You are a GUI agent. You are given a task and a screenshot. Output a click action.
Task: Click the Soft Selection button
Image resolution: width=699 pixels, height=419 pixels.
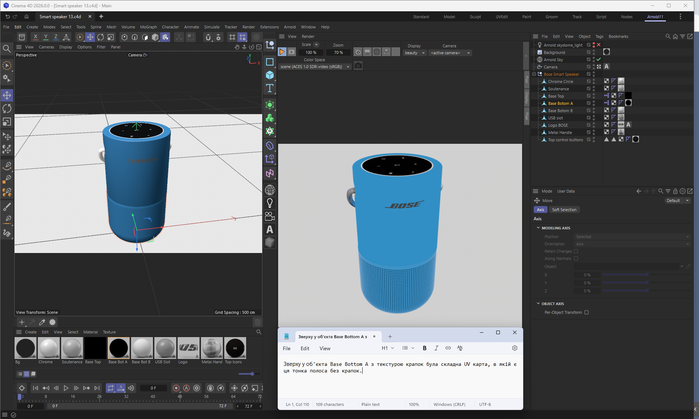[564, 210]
